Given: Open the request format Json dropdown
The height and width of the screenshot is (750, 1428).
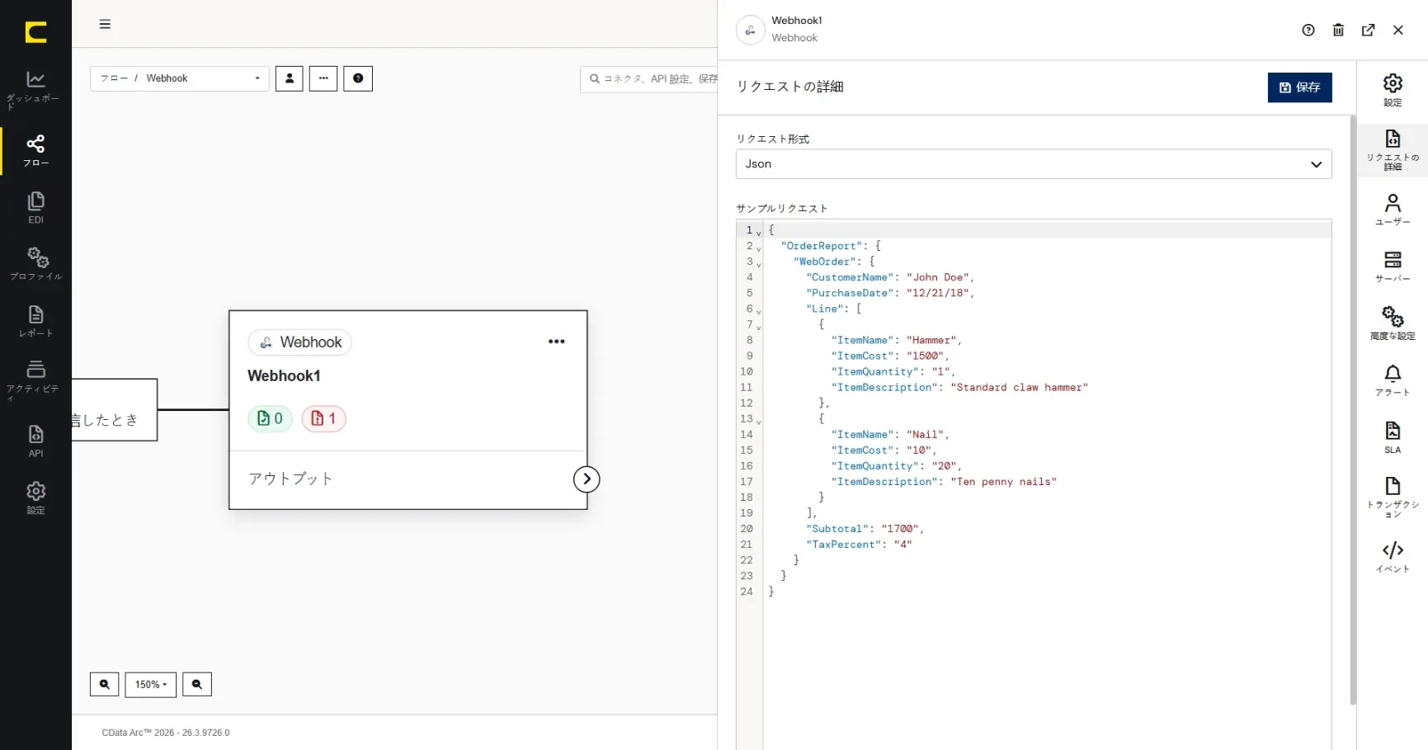Looking at the screenshot, I should [x=1033, y=163].
